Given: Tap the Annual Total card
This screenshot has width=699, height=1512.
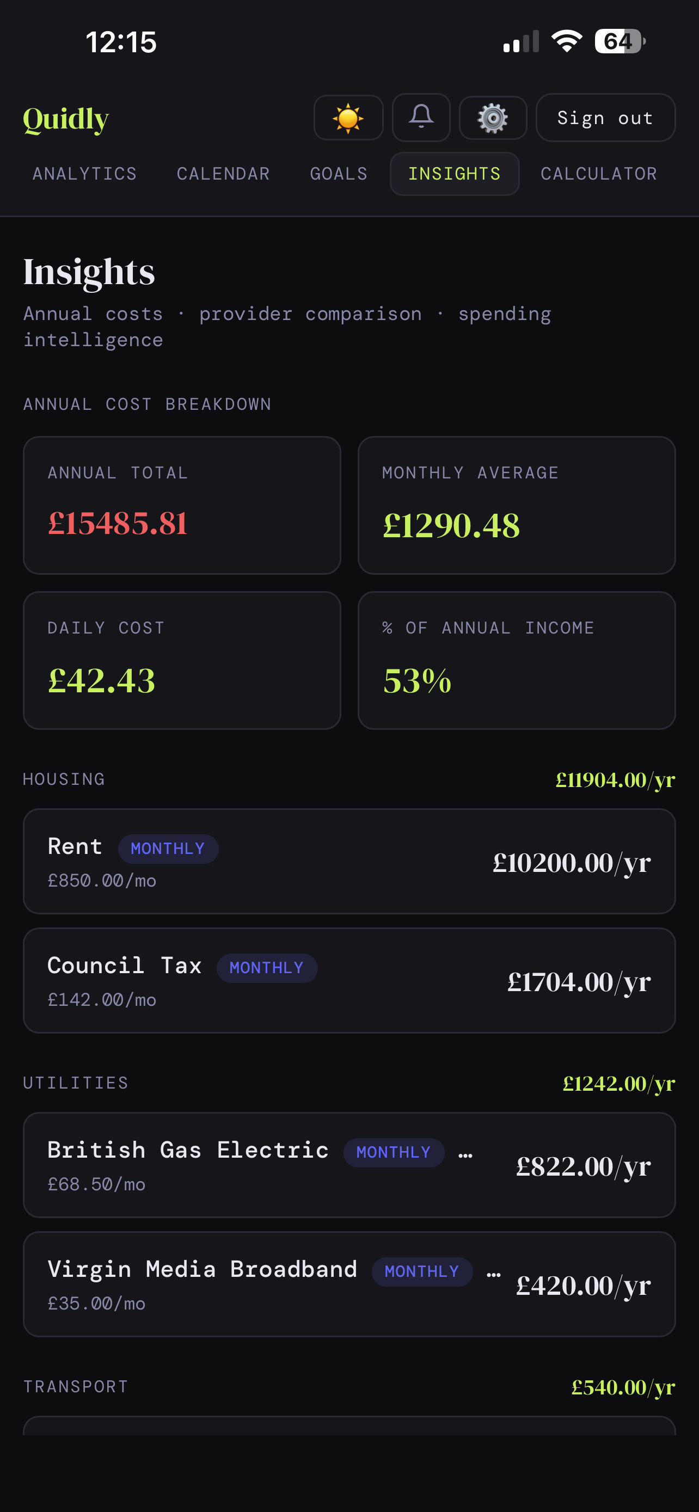Looking at the screenshot, I should point(182,505).
